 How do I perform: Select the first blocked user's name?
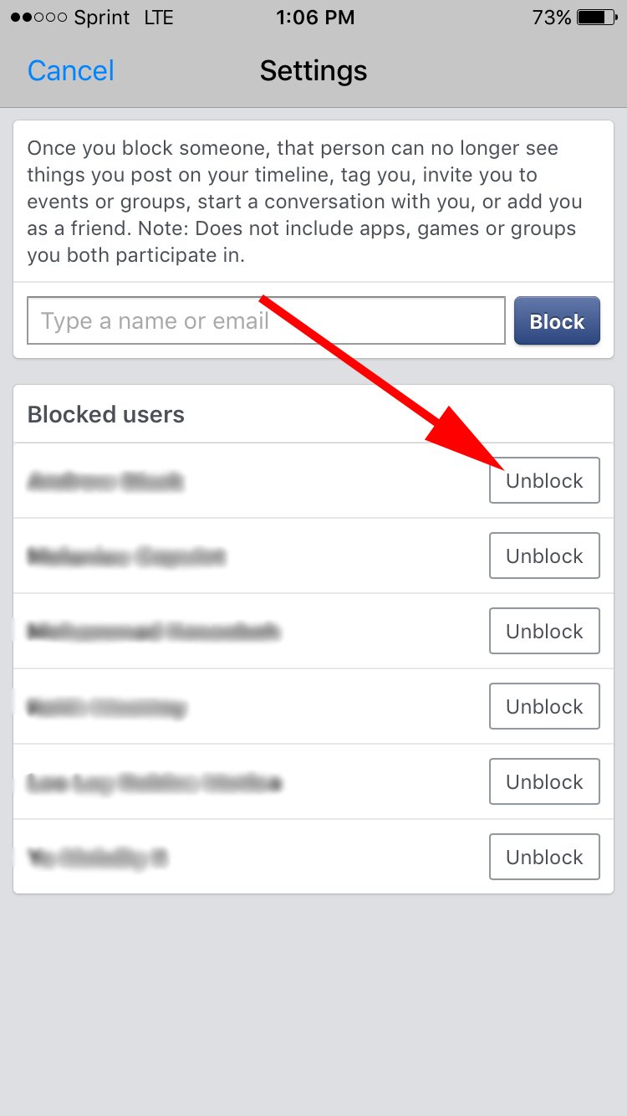pyautogui.click(x=104, y=480)
